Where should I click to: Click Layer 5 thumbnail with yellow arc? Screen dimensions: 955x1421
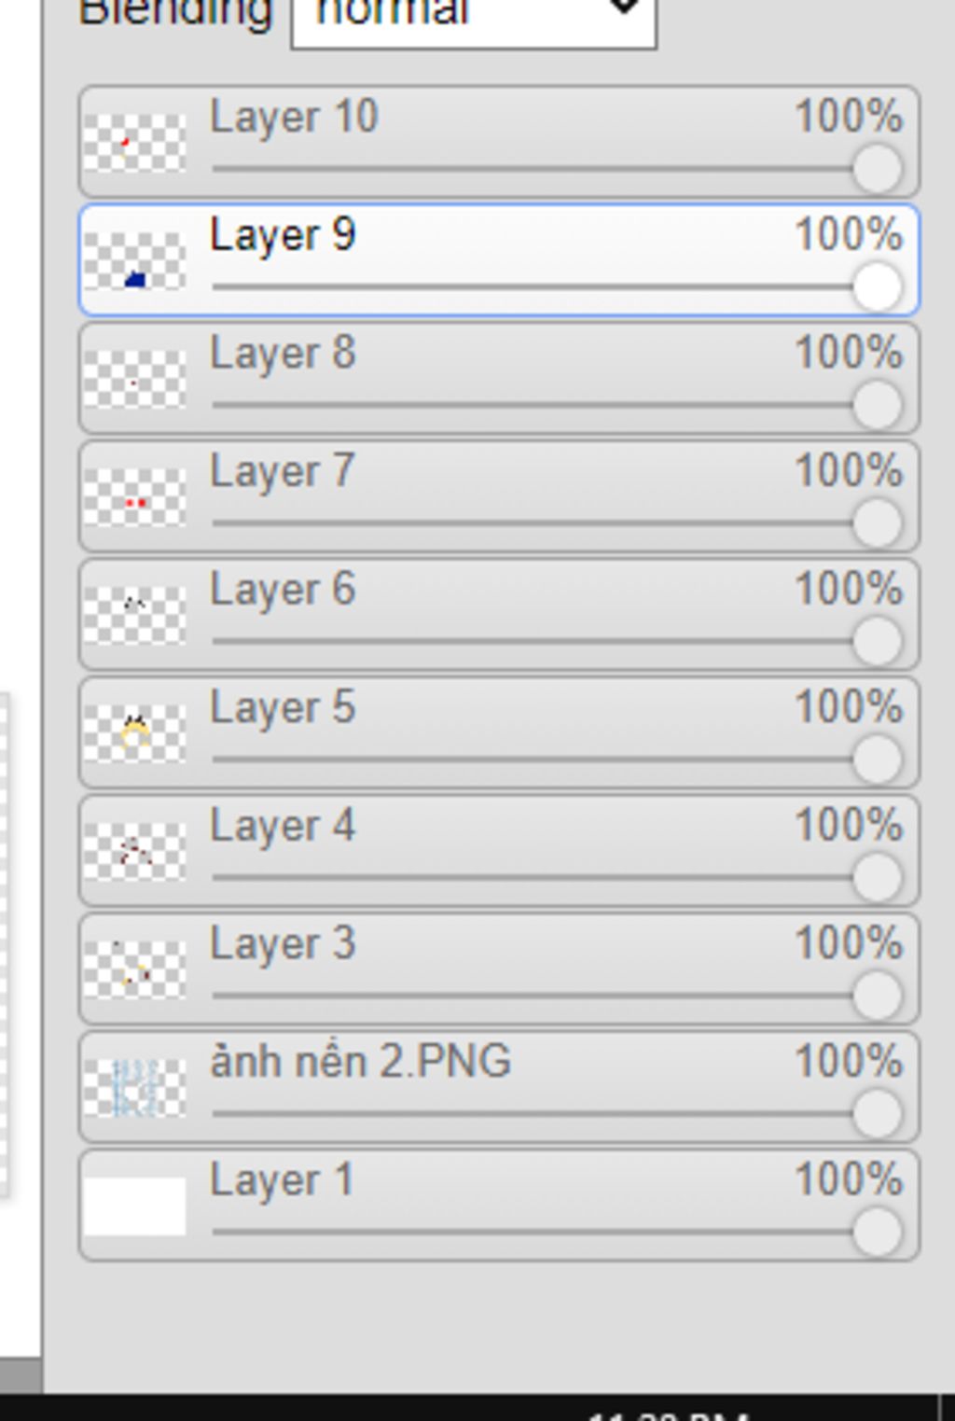[x=134, y=733]
